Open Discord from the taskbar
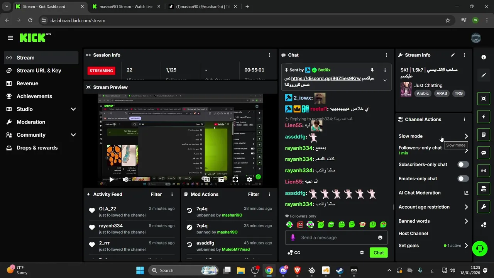Screen dimensions: 494x278 click(x=283, y=270)
